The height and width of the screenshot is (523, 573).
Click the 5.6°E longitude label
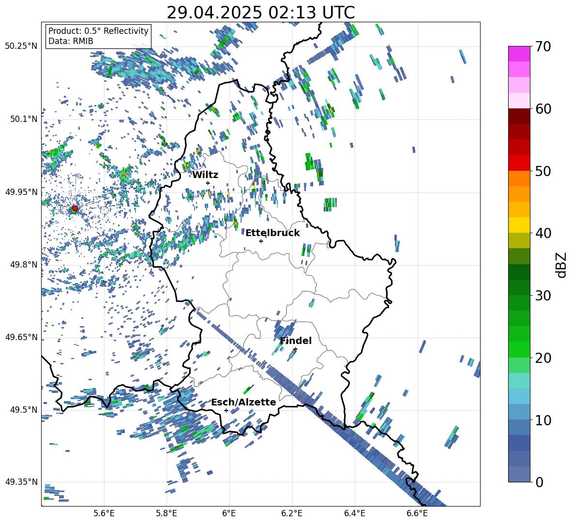point(104,513)
